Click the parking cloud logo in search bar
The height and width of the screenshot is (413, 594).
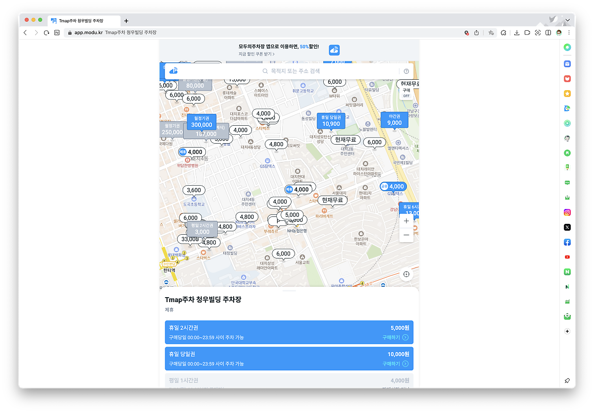(x=173, y=71)
